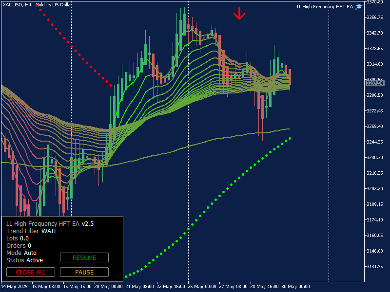Click the 'Trend Filter WAIT' line in panel

tap(31, 231)
